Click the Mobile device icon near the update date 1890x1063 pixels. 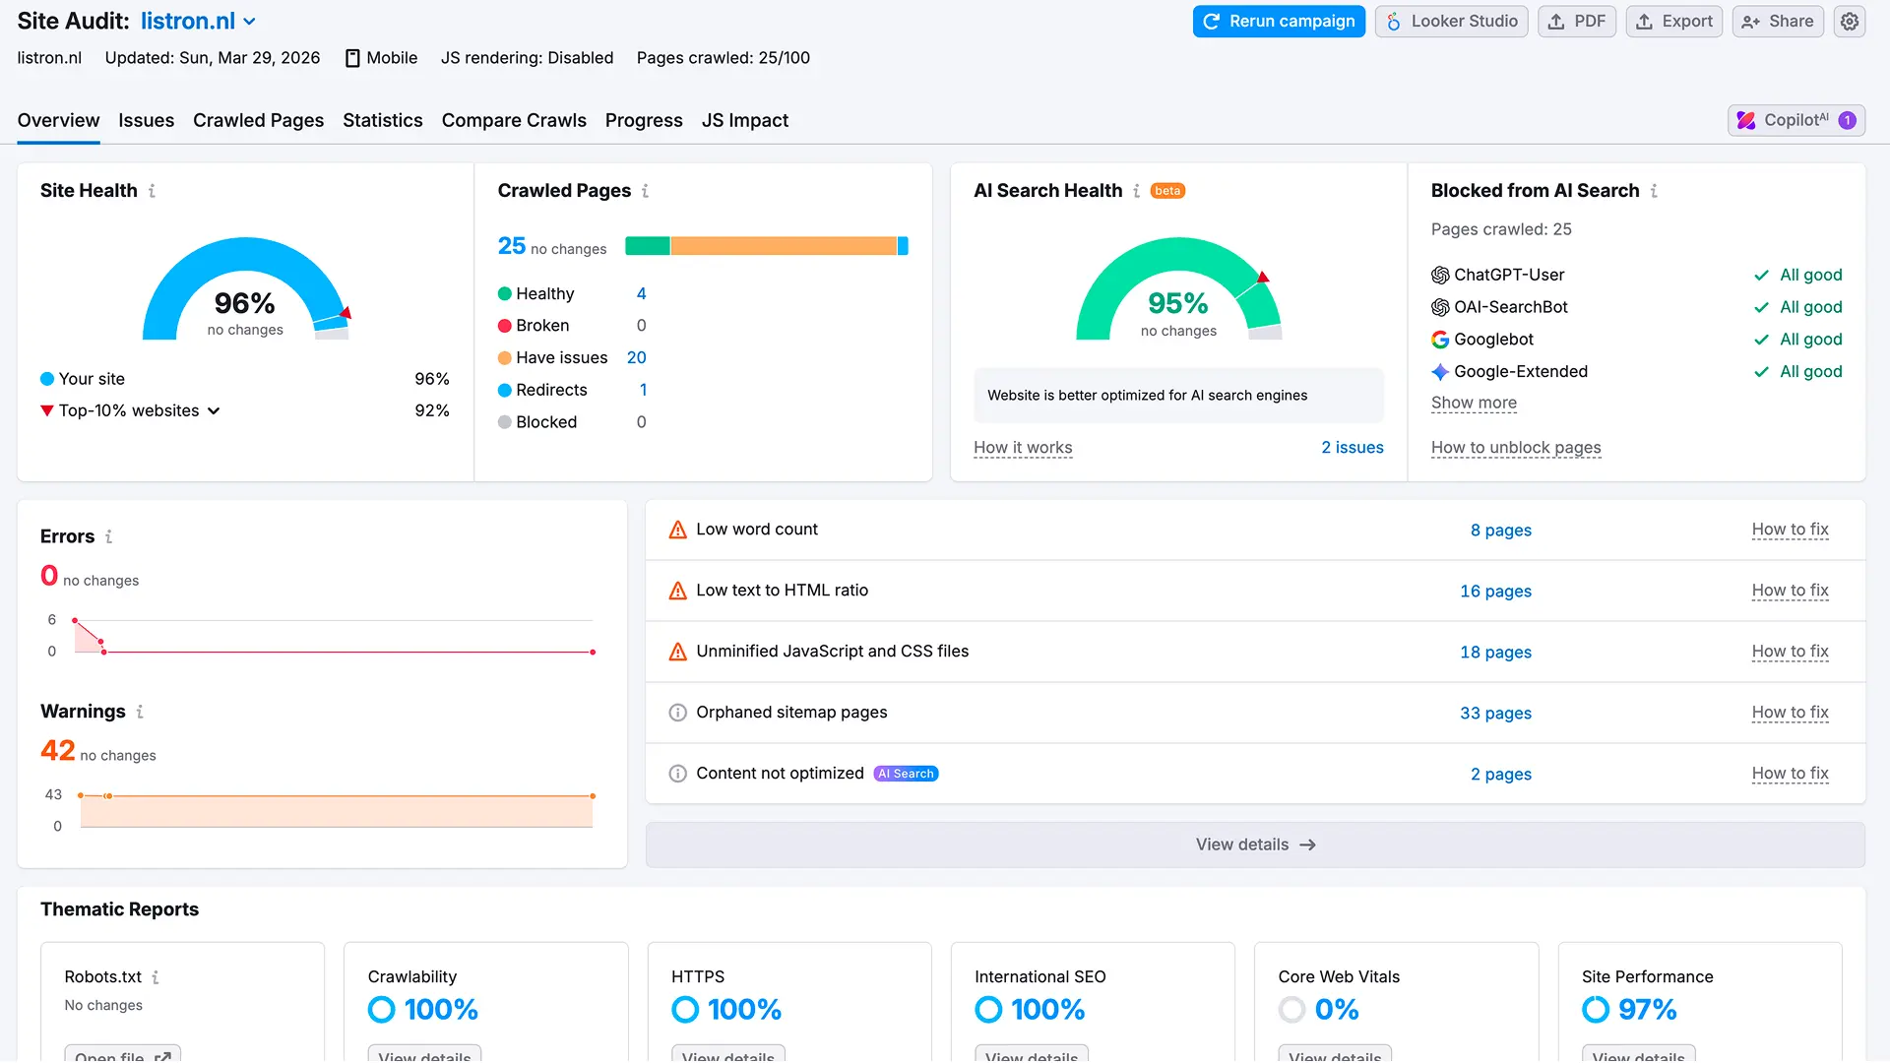351,58
